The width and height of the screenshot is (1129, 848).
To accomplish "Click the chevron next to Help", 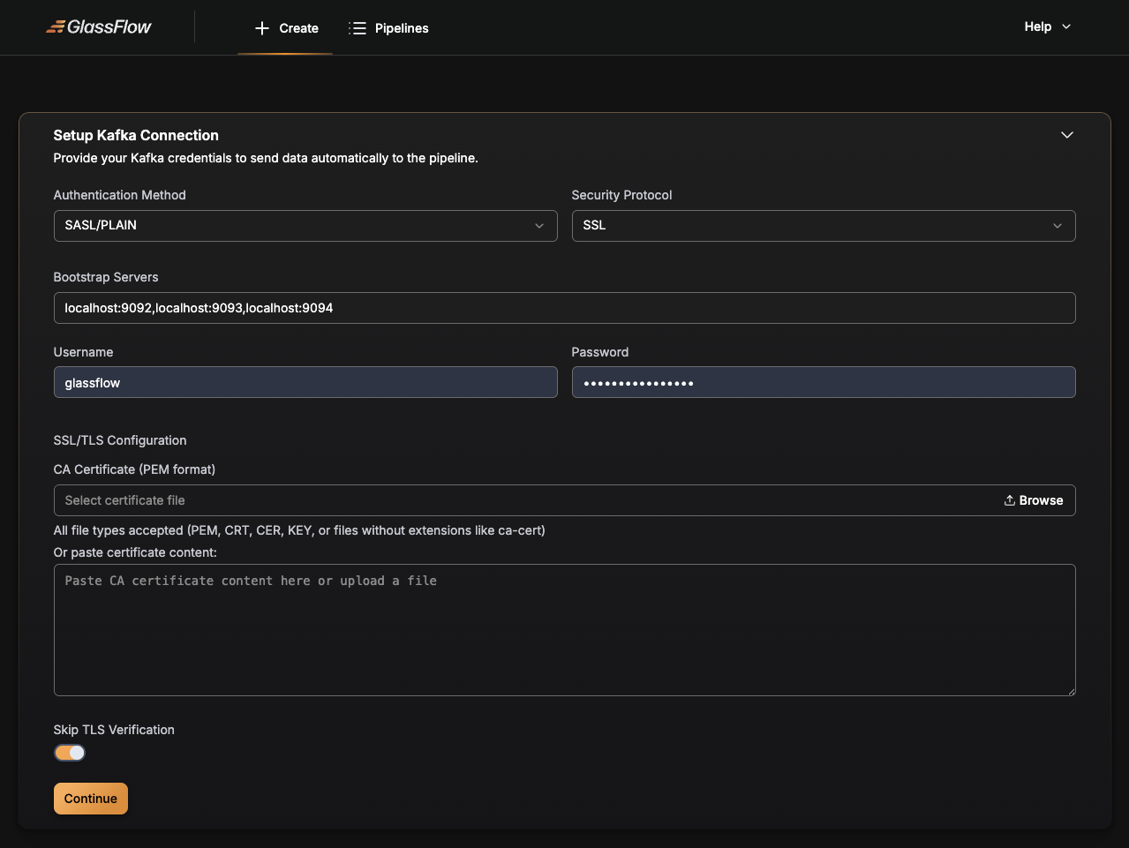I will click(1065, 26).
